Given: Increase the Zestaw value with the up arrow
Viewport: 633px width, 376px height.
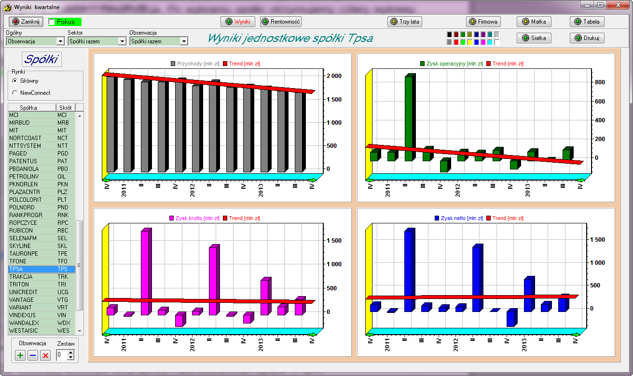Looking at the screenshot, I should pos(71,353).
